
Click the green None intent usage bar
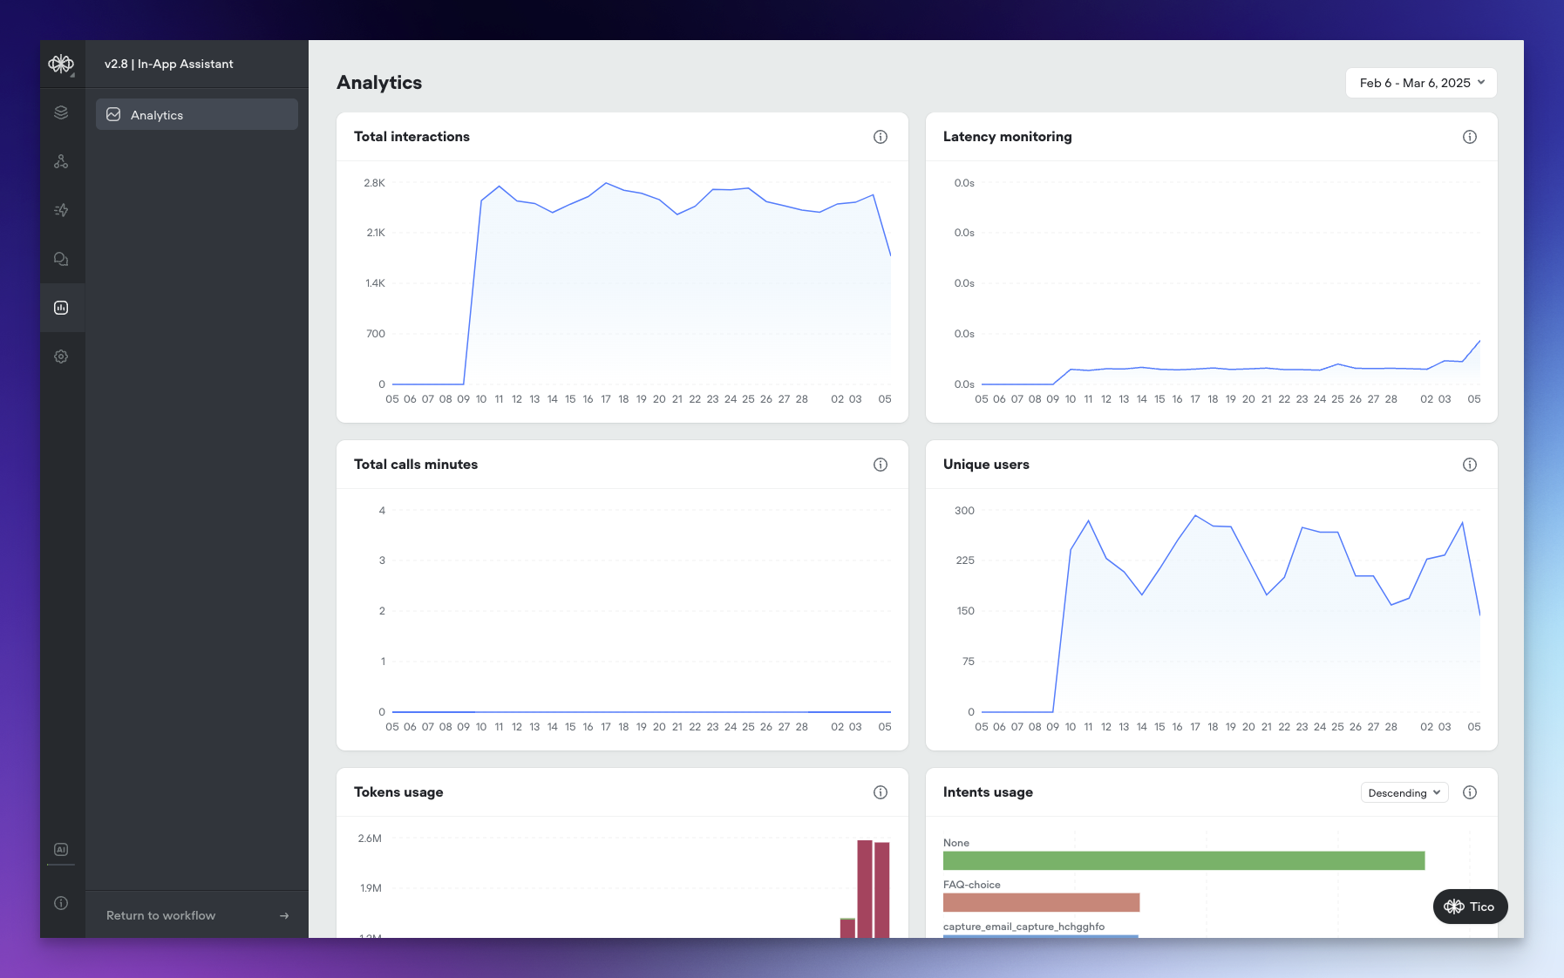pos(1184,860)
